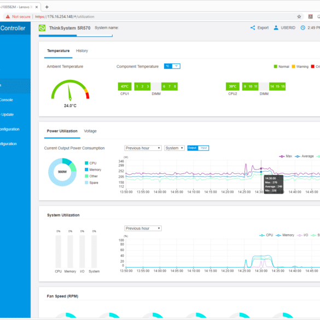
Task: Click the Memory color swatch in power legend
Action: [x=86, y=170]
